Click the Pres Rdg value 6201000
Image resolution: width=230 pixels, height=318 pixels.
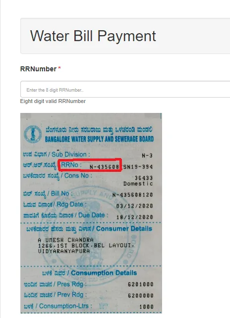click(x=140, y=284)
